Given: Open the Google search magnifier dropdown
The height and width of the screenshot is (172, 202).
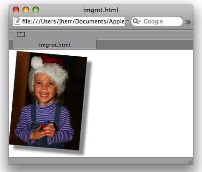Looking at the screenshot, I should pos(137,21).
